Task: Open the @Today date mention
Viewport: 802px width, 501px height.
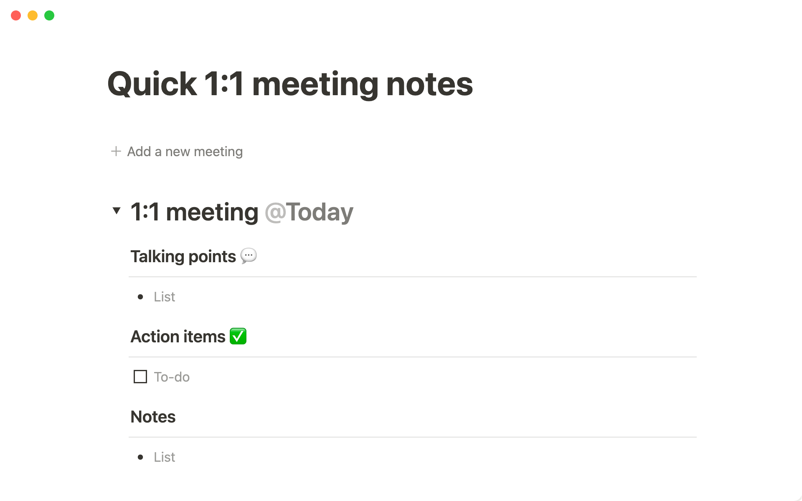Action: 309,212
